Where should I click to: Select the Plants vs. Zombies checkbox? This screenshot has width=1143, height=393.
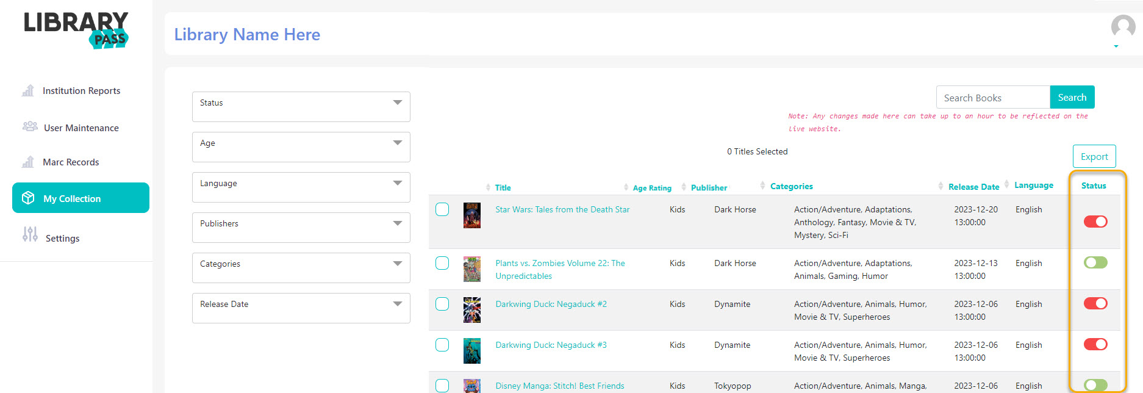[x=442, y=263]
